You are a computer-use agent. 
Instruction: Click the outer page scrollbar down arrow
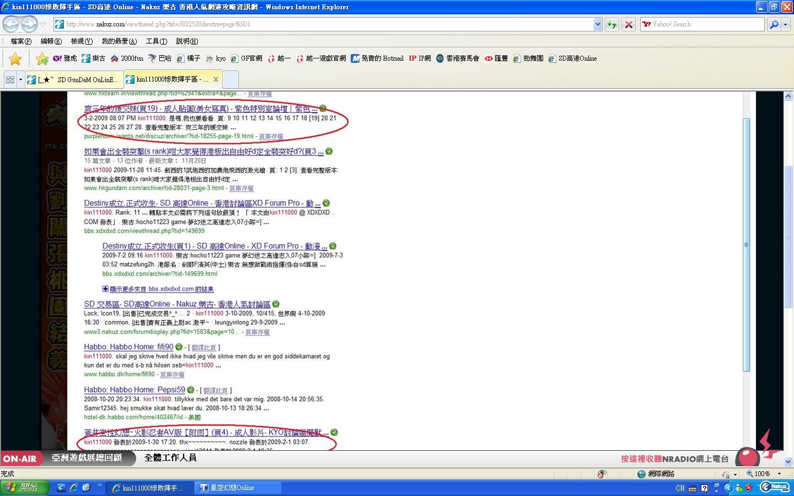pos(788,461)
